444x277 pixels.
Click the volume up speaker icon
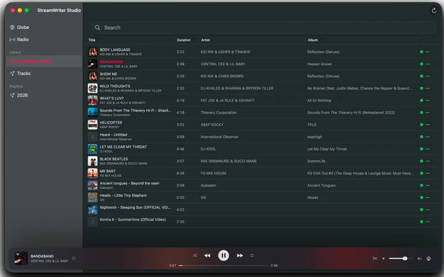(419, 259)
